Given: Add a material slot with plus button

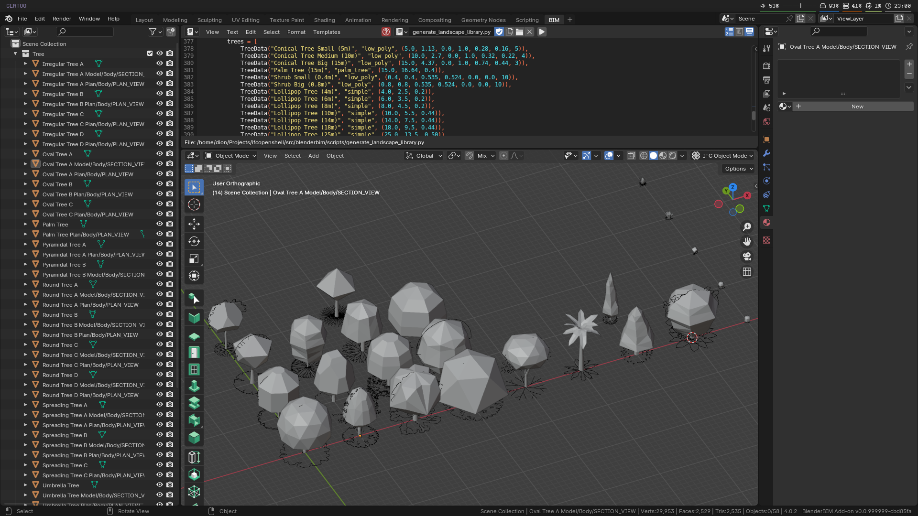Looking at the screenshot, I should click(x=909, y=64).
